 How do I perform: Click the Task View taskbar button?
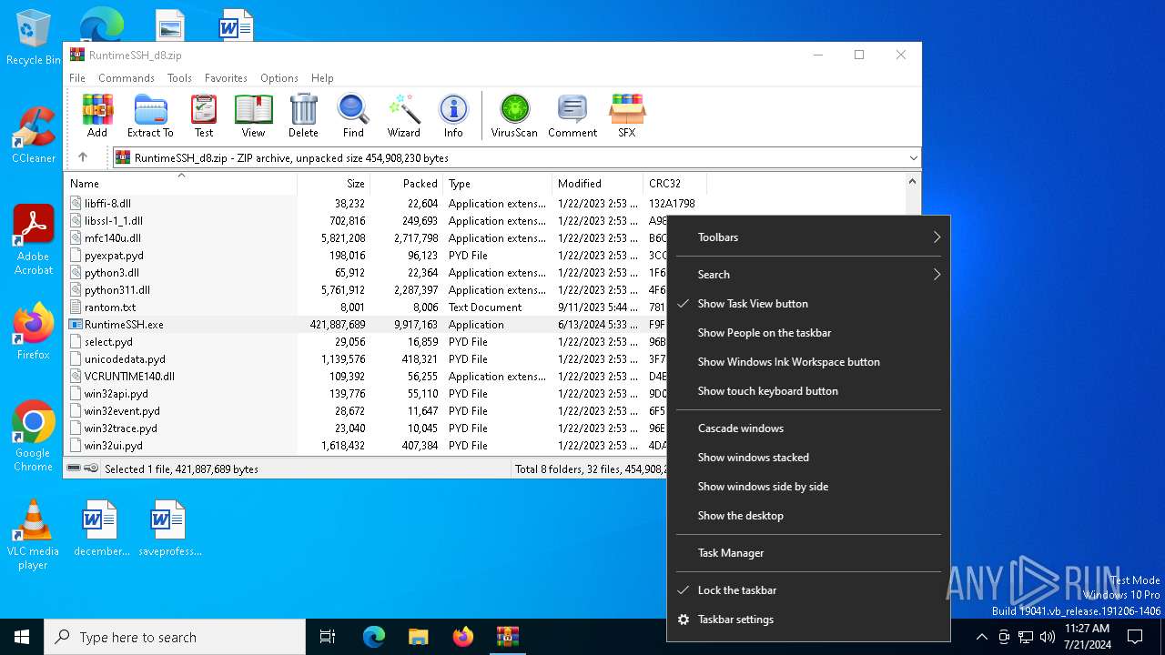coord(328,637)
